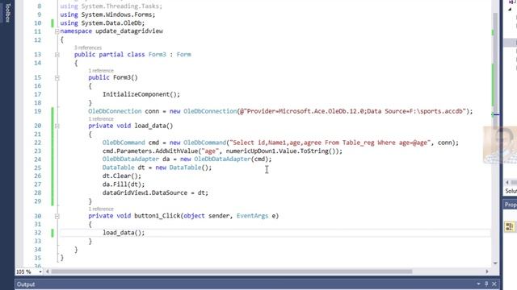Collapse the Form3() constructor block
This screenshot has height=290, width=517.
click(57, 78)
